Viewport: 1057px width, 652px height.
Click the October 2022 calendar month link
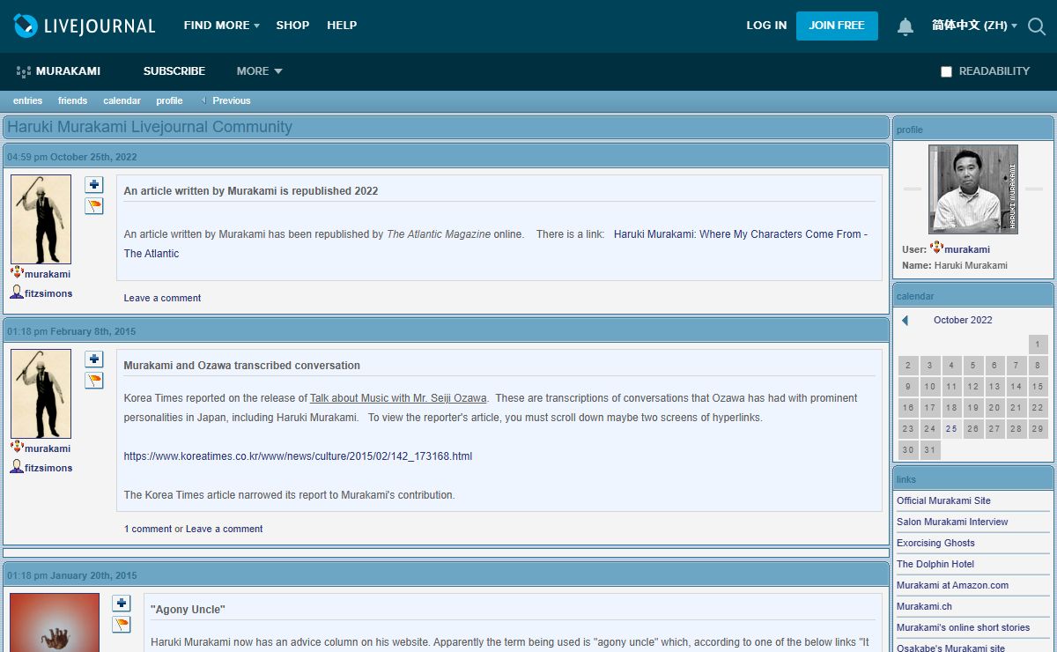coord(963,321)
